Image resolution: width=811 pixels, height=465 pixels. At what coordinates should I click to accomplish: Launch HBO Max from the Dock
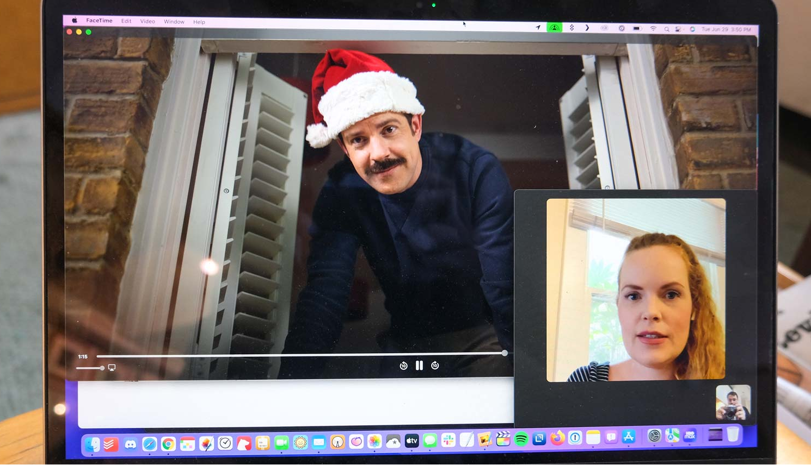click(x=690, y=435)
